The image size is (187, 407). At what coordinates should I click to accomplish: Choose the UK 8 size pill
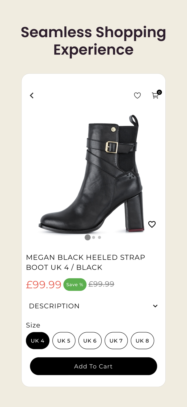pos(142,341)
